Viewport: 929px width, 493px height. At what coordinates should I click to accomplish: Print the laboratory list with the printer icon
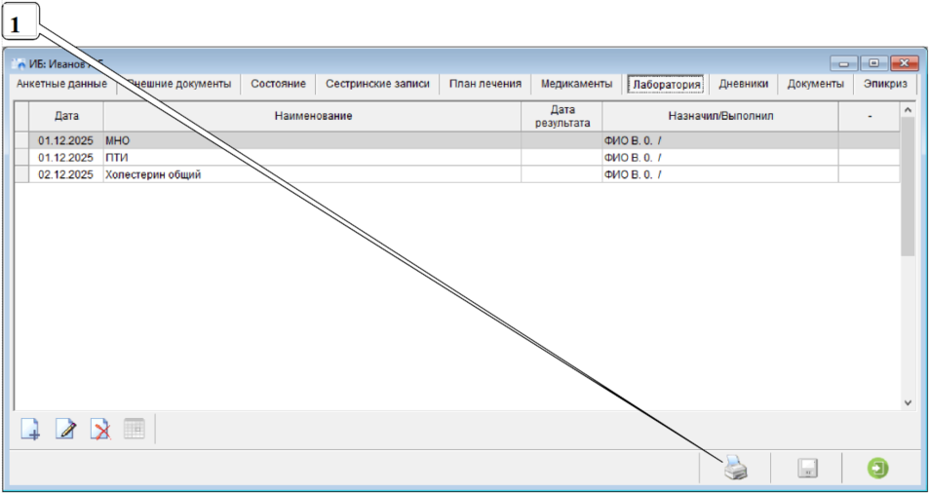pos(735,469)
